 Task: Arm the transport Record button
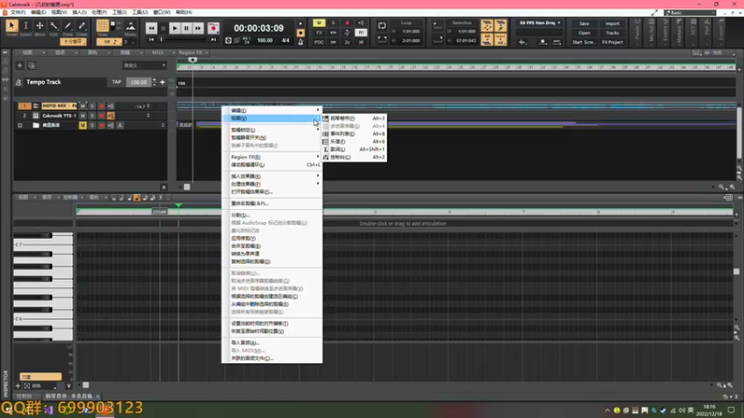point(213,29)
